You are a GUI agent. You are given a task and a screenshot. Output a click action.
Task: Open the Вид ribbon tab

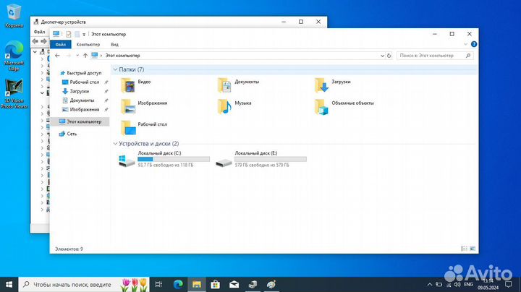114,44
